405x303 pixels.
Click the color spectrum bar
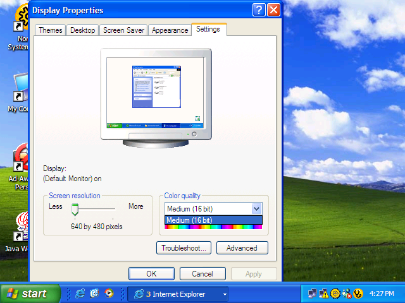pyautogui.click(x=213, y=227)
